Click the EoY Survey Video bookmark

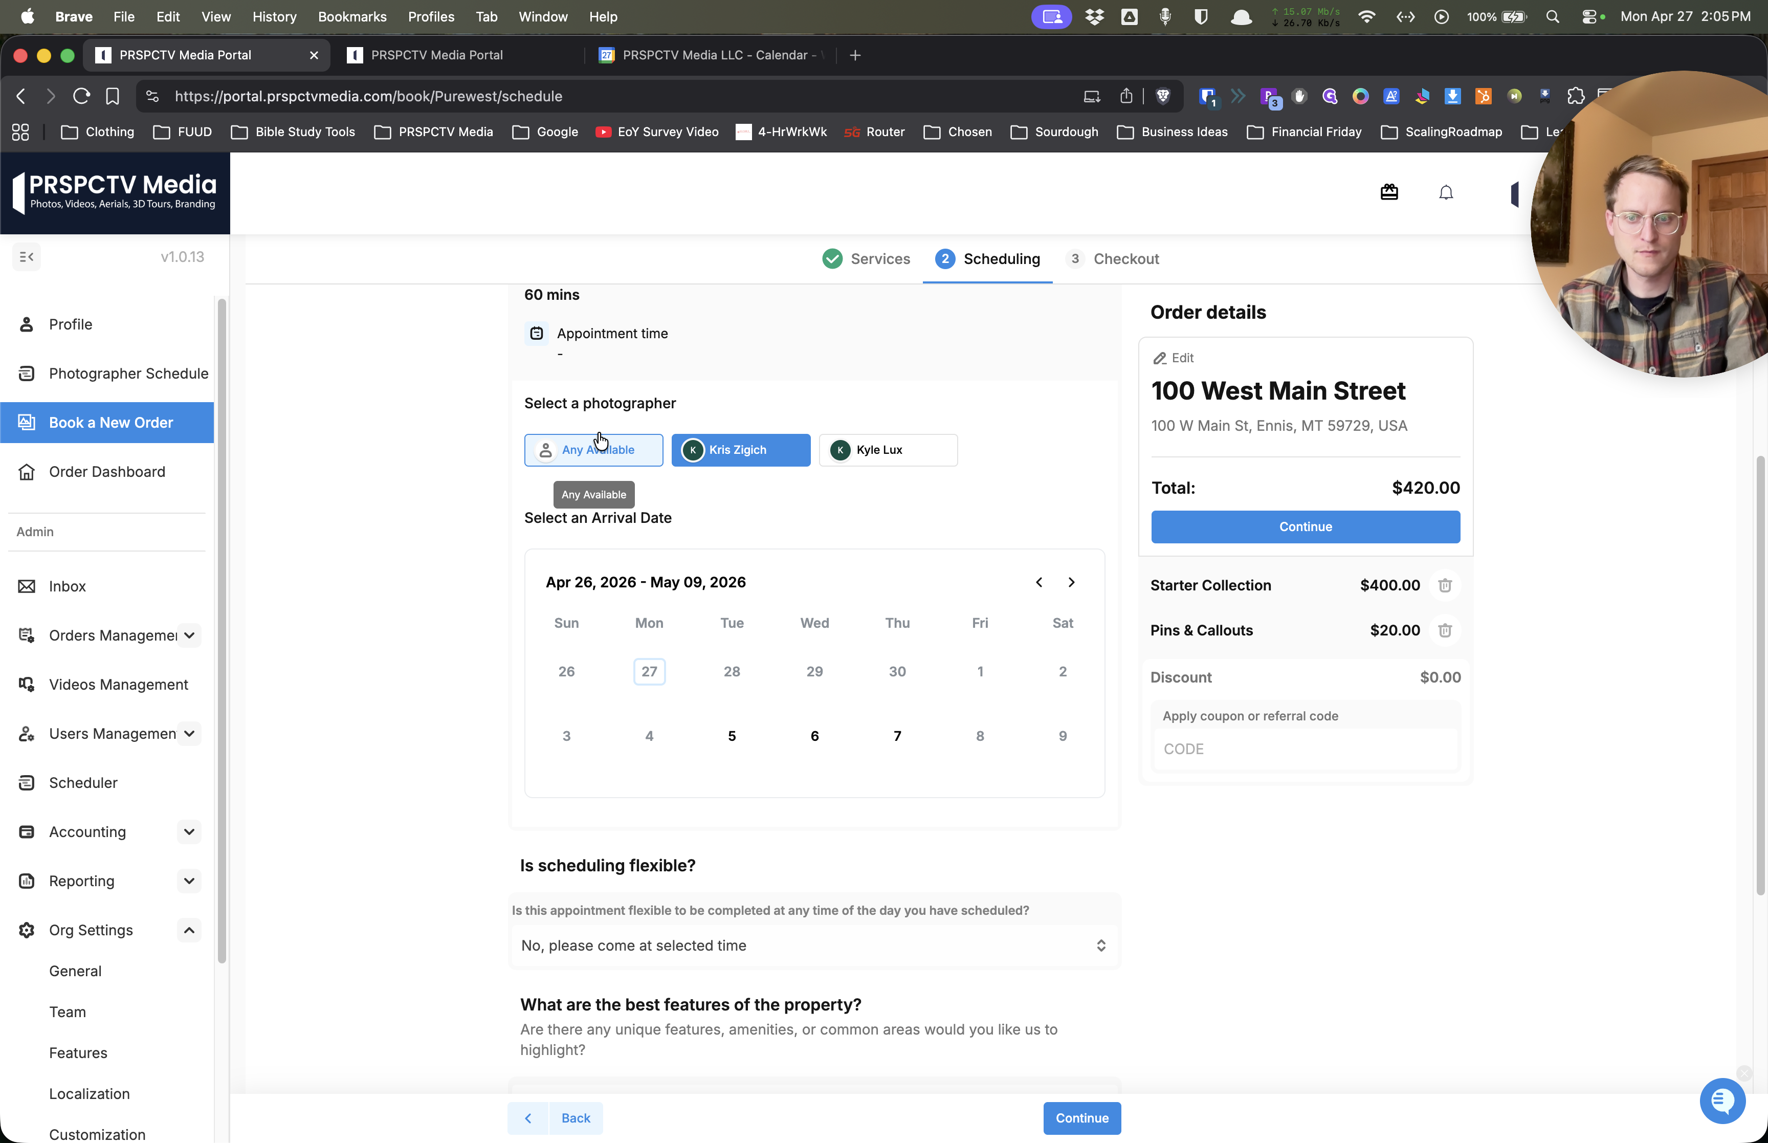click(x=657, y=132)
